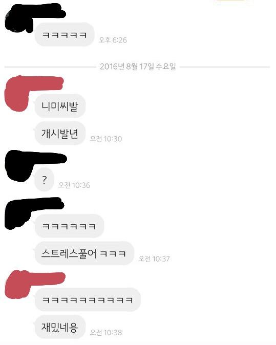276x345 pixels.
Task: Select the six-ㅋ bubble above 스트레스풀어
Action: click(x=69, y=226)
